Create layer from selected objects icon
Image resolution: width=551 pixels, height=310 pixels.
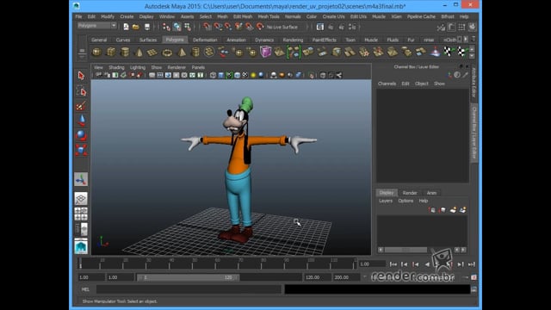(x=463, y=210)
